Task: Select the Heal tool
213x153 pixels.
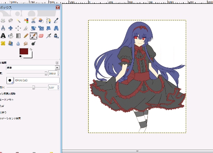Action: pyautogui.click(x=3, y=43)
